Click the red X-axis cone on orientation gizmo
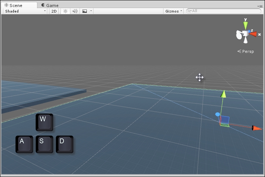The height and width of the screenshot is (177, 265). [254, 34]
